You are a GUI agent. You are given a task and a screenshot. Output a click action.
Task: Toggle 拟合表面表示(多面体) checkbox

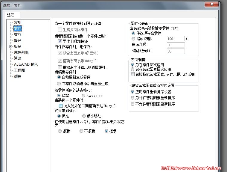[x=60, y=53]
